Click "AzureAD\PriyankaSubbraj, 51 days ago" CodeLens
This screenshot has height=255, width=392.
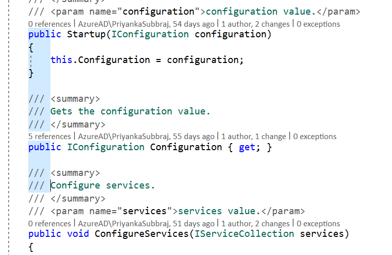(146, 223)
